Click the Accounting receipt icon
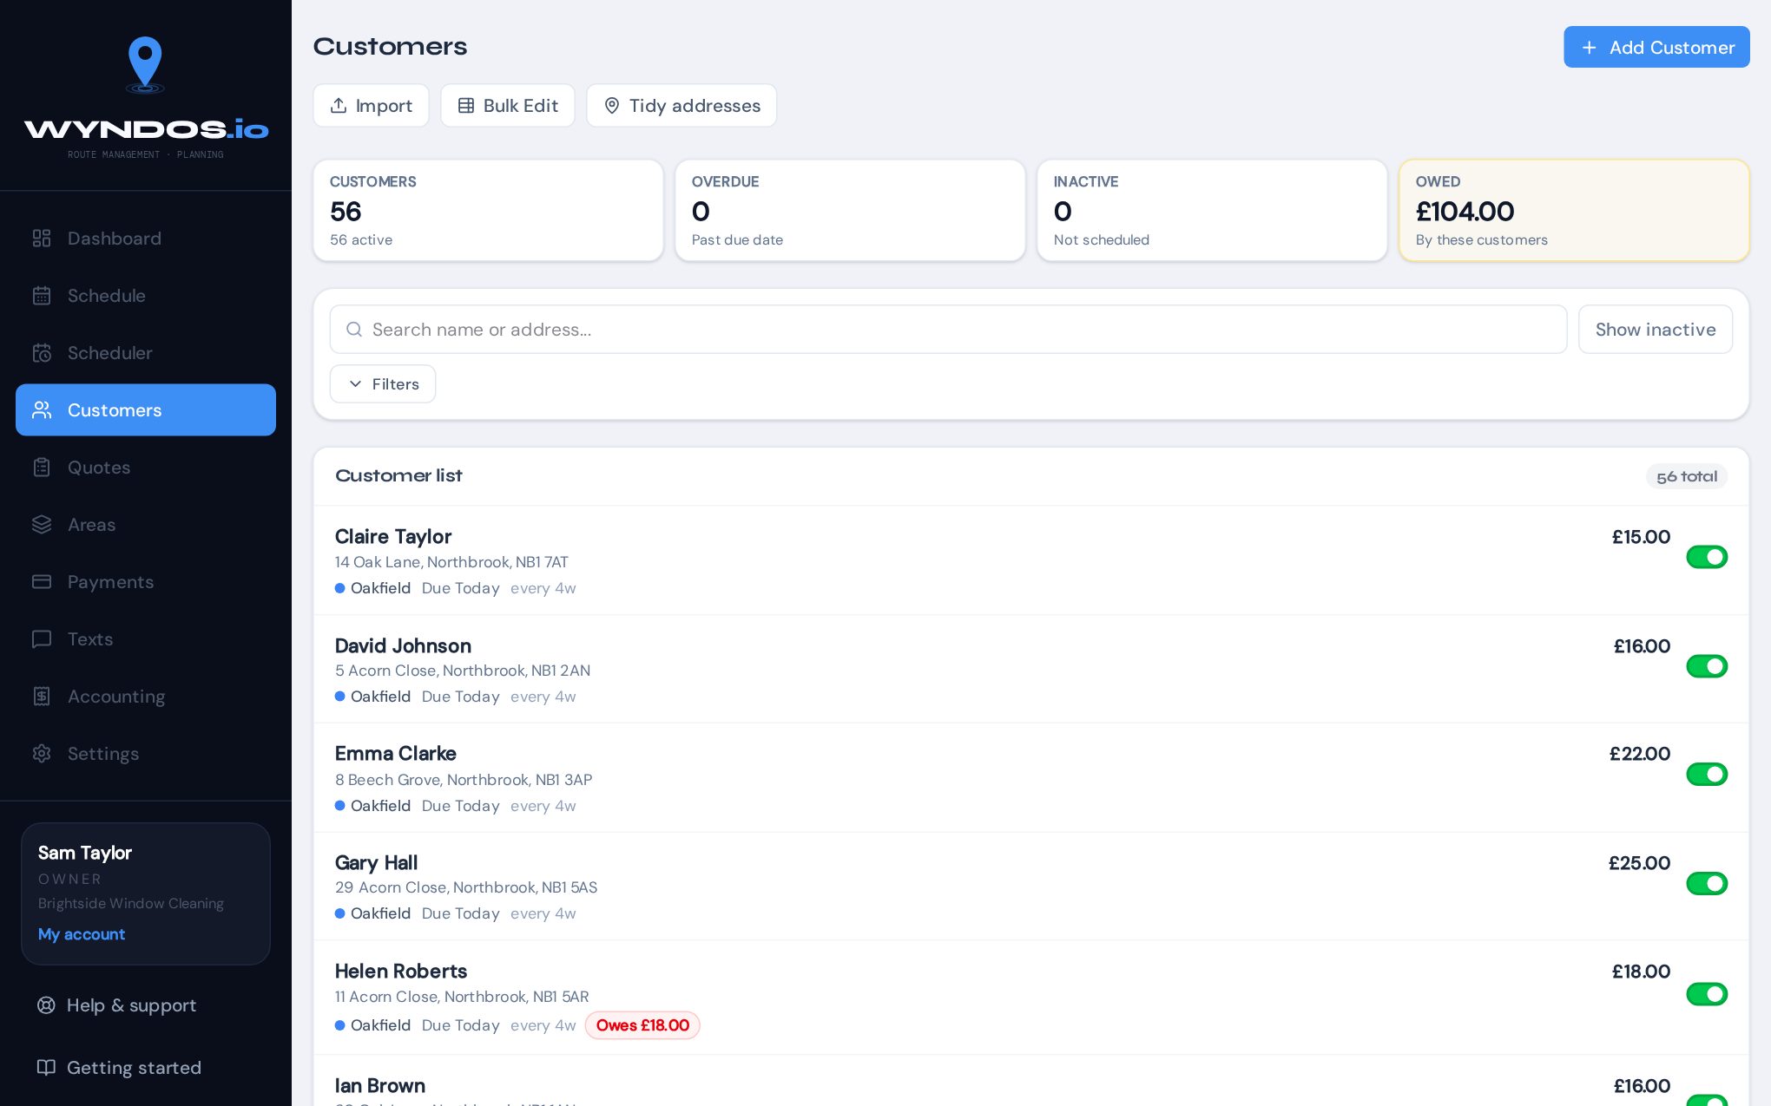Screen dimensions: 1771x1106 42,697
